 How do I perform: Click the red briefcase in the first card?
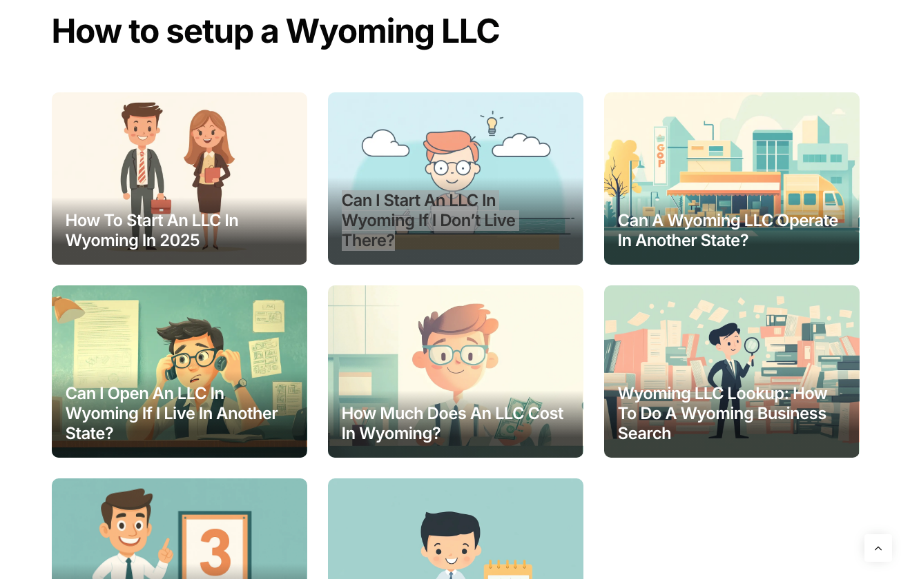160,204
